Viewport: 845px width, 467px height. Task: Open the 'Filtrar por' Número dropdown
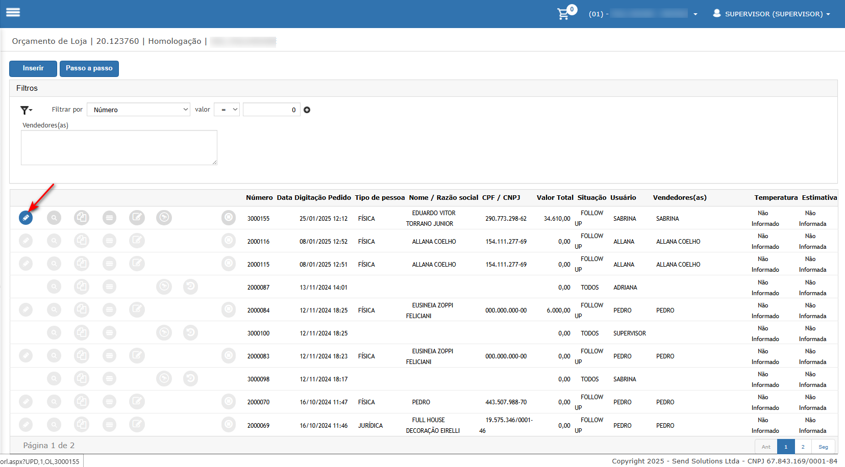[x=139, y=110]
